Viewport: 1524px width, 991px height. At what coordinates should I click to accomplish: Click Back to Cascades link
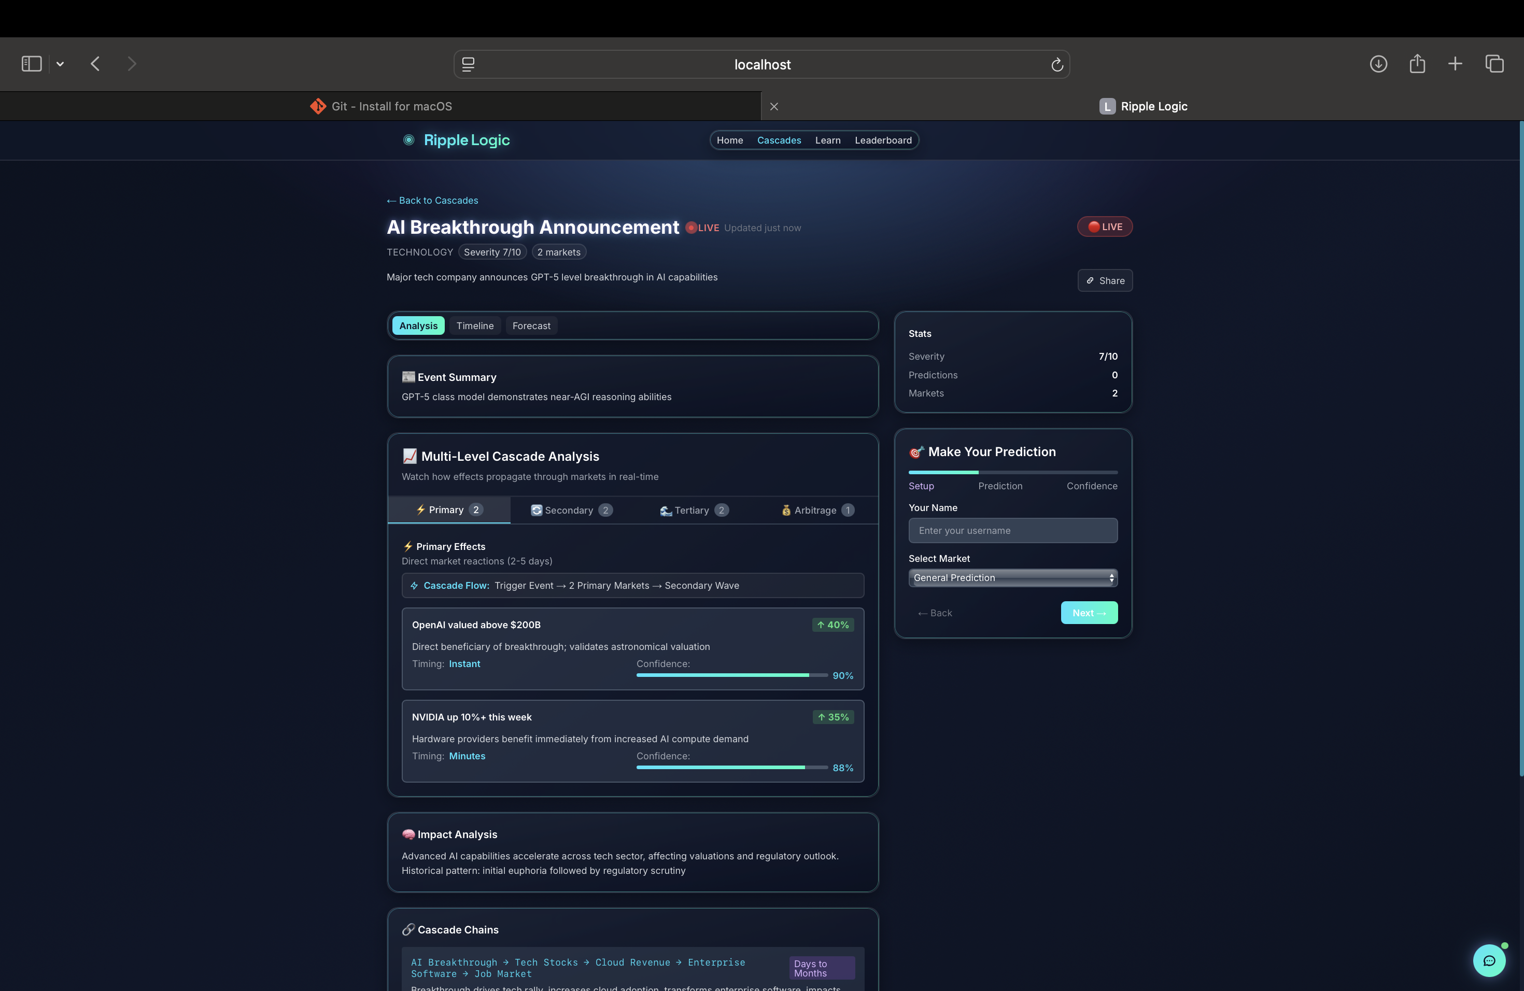coord(432,201)
